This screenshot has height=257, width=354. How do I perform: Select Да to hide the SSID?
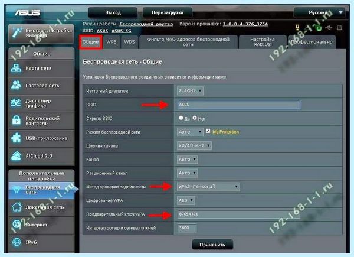(x=181, y=118)
